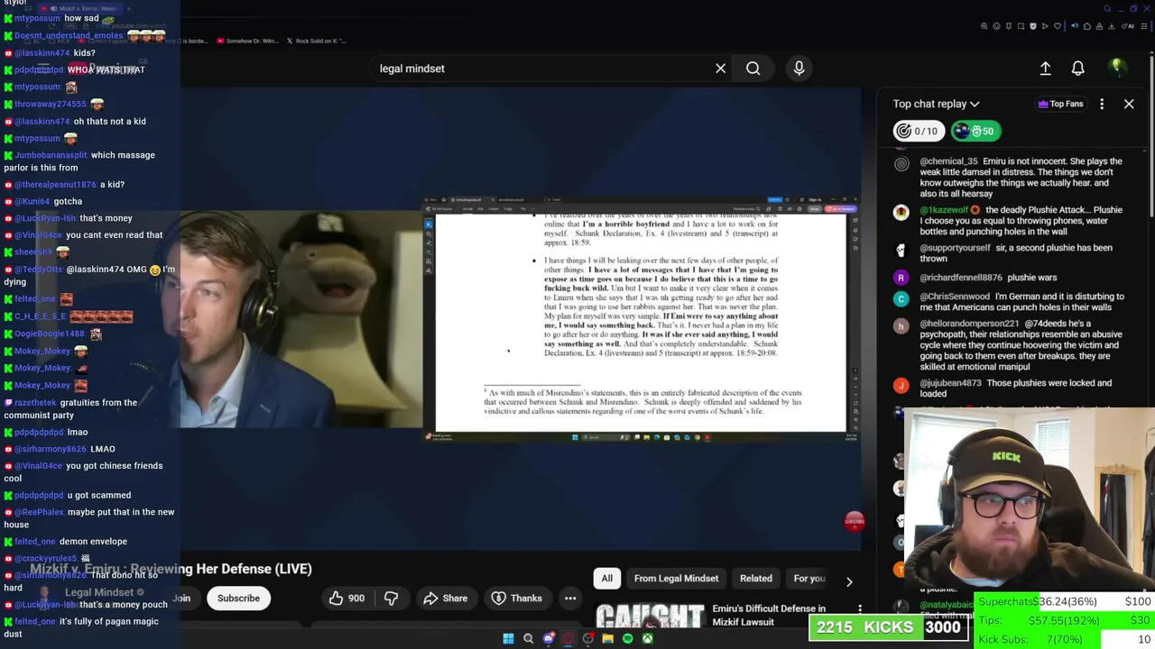Image resolution: width=1155 pixels, height=649 pixels.
Task: Open chat replay three-dot options menu
Action: coord(1102,104)
